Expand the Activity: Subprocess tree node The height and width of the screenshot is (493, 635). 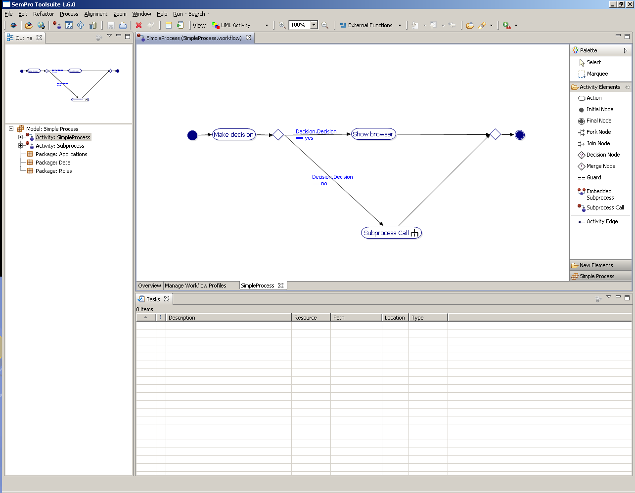20,146
